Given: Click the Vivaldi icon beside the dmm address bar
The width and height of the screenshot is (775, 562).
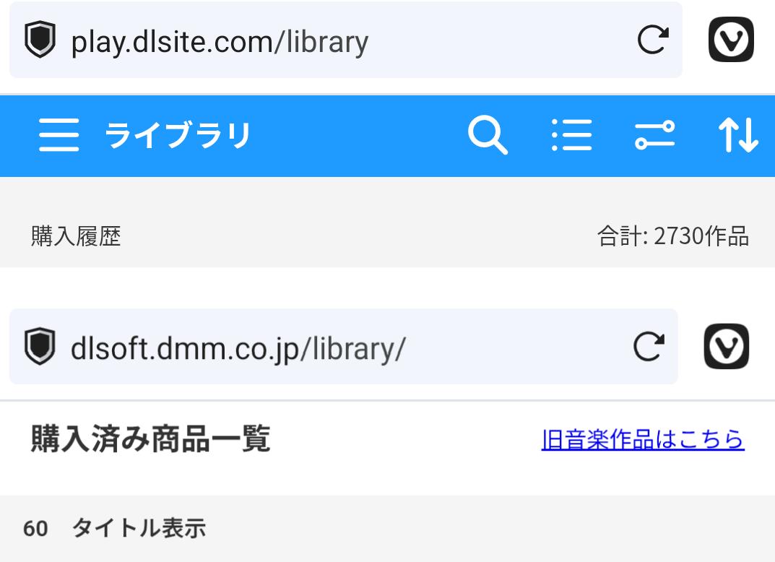Looking at the screenshot, I should pos(726,347).
